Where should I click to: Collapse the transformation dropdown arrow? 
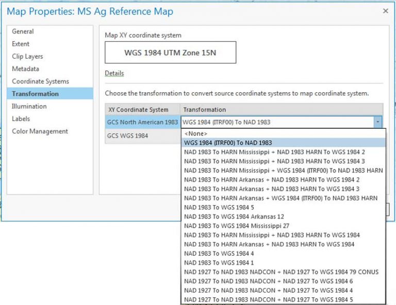pos(378,123)
